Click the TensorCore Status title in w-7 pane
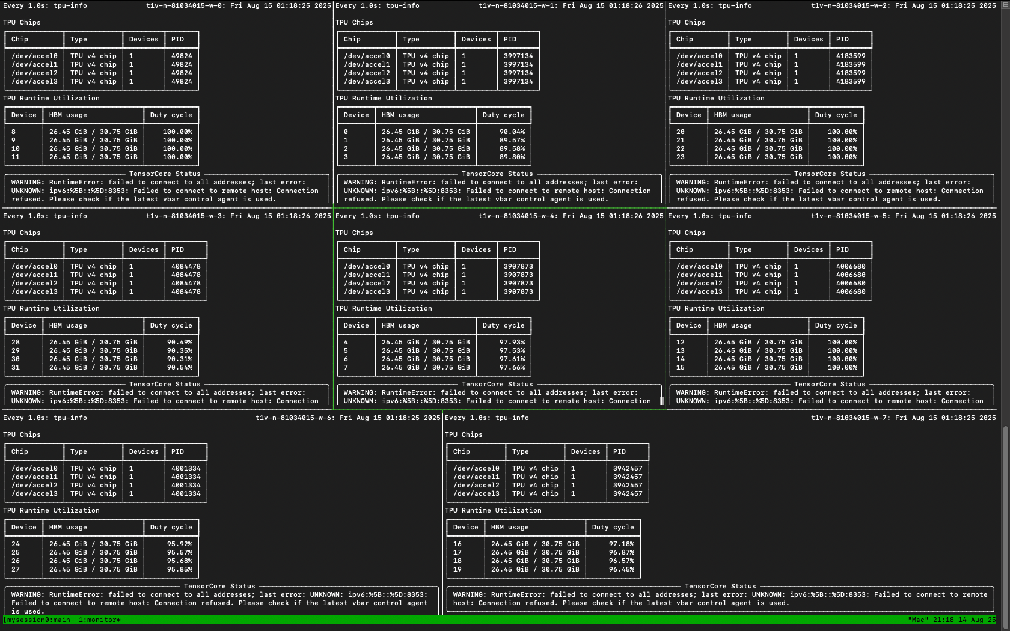Viewport: 1010px width, 631px height. tap(720, 586)
